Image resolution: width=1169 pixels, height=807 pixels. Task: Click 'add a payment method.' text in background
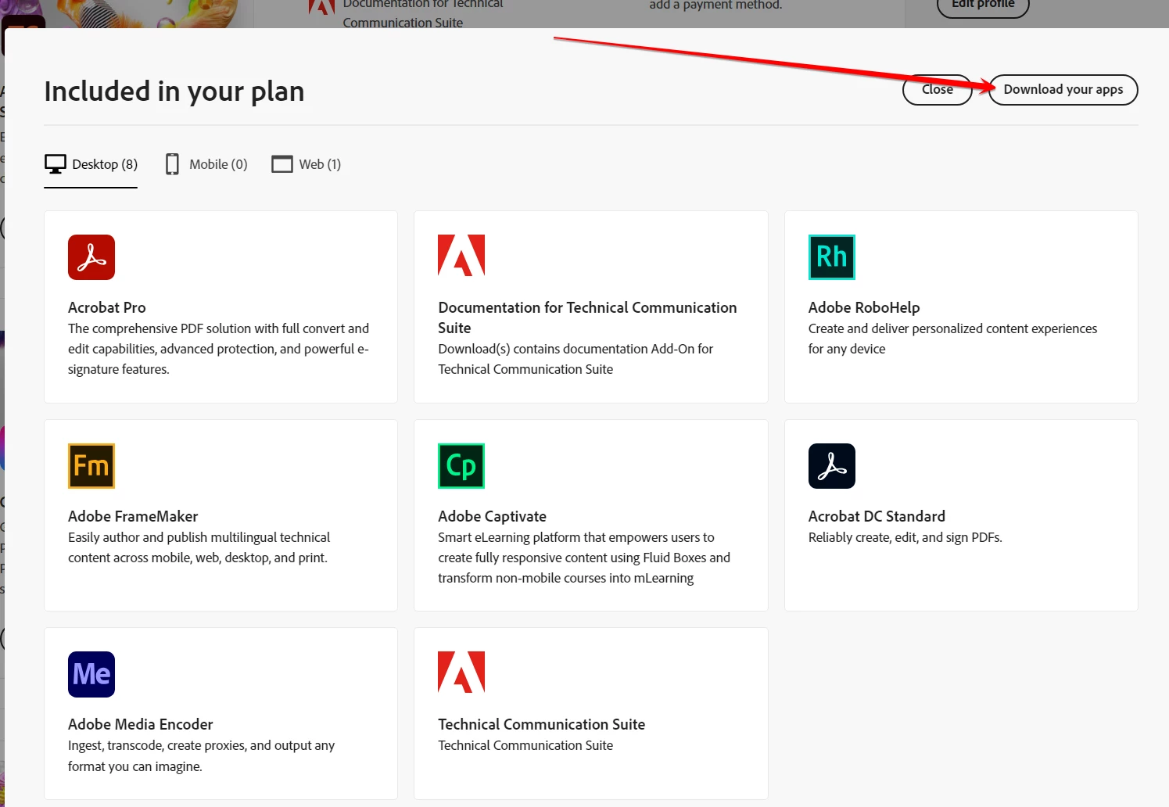point(715,5)
